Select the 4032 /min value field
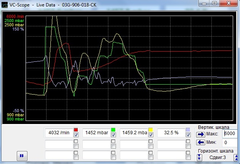Screen dimensions: 240x164 coord(59,132)
